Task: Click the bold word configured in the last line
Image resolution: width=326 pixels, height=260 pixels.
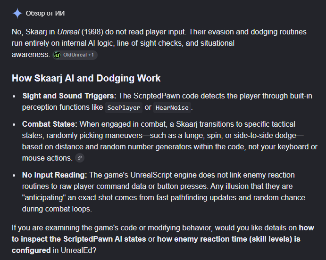Action: point(31,250)
